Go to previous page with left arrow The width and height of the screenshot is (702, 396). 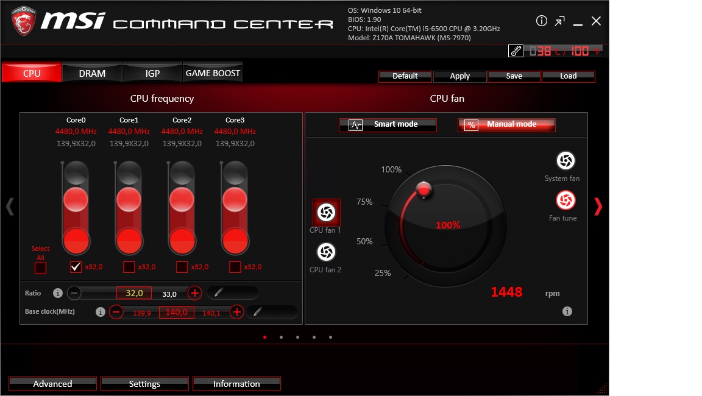[x=10, y=207]
